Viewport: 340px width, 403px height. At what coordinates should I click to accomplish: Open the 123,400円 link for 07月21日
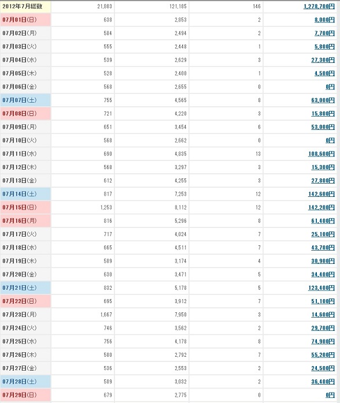[x=321, y=288]
